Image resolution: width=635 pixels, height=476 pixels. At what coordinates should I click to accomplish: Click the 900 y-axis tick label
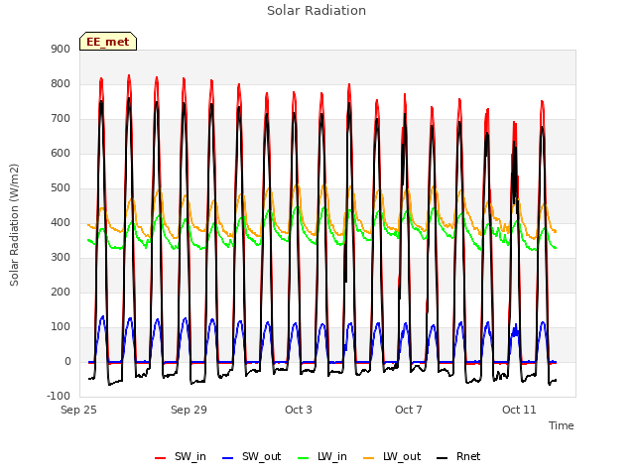click(x=61, y=49)
